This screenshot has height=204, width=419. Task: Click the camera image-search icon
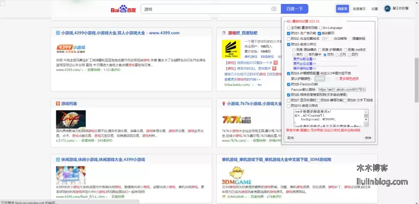click(274, 9)
